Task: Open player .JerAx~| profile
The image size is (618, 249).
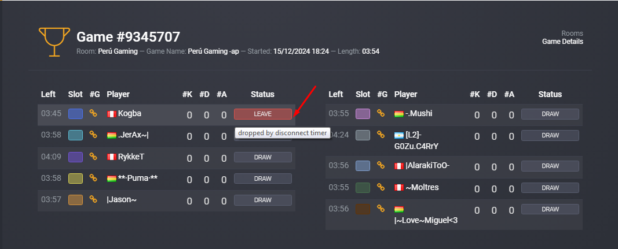Action: tap(133, 135)
